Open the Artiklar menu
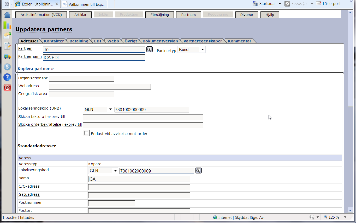This screenshot has height=223, width=356. (80, 15)
